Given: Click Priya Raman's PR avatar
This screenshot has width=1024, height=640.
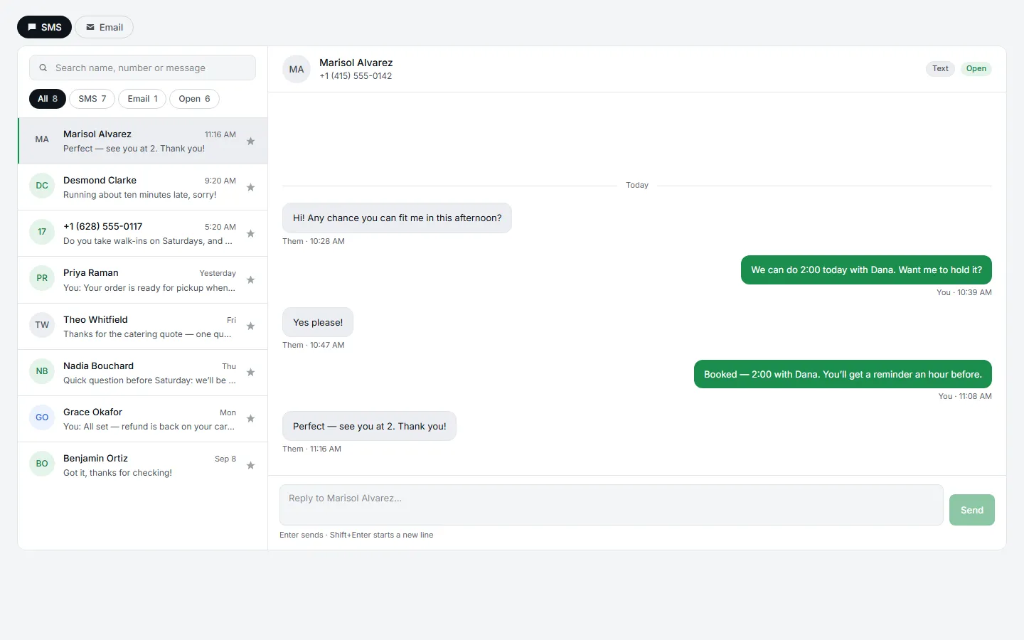Looking at the screenshot, I should (42, 278).
